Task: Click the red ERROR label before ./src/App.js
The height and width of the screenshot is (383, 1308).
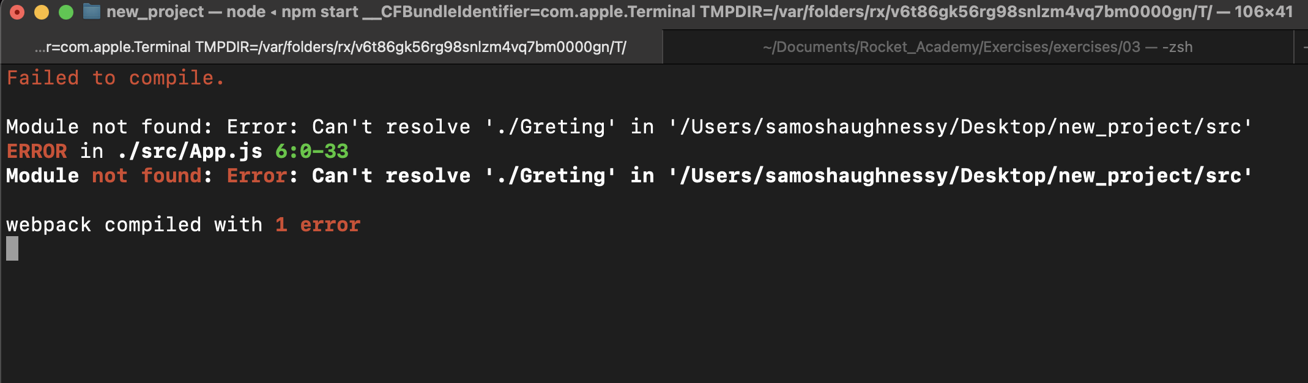Action: (x=37, y=152)
